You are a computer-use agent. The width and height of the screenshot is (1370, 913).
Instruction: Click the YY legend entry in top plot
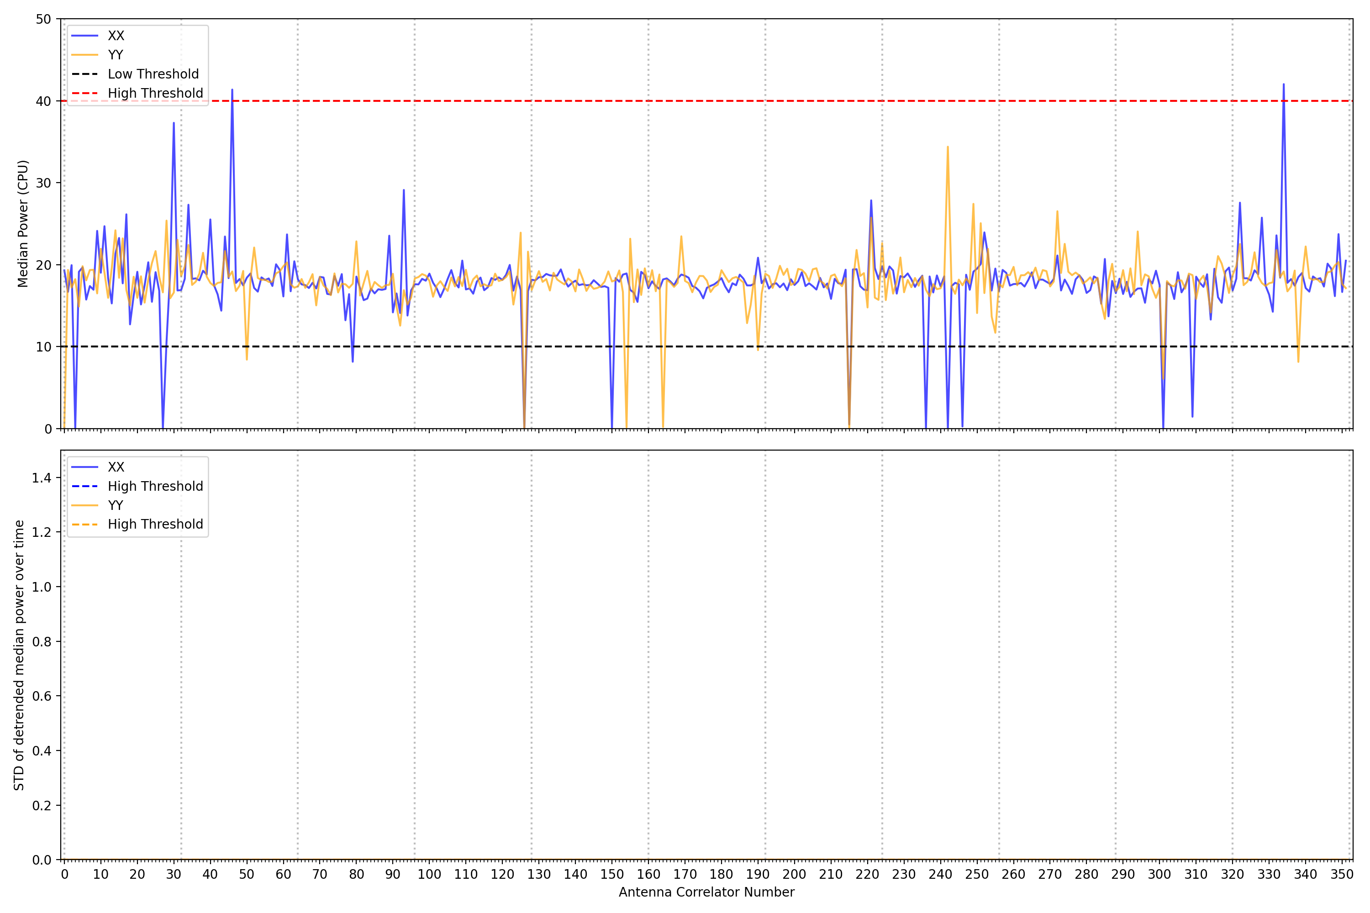116,55
